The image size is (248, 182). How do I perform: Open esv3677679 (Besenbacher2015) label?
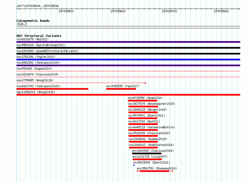(152, 104)
